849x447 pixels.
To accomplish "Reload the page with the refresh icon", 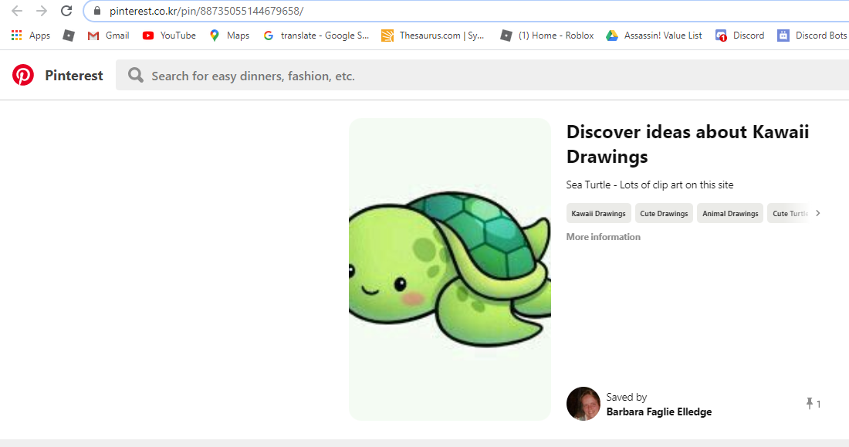I will 66,11.
